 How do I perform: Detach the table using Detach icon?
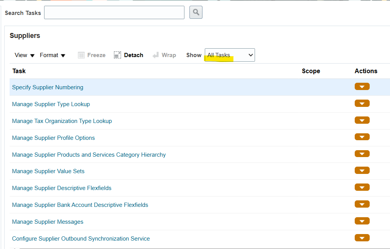tap(117, 55)
